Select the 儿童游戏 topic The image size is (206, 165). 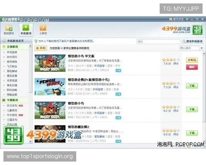click(x=12, y=110)
